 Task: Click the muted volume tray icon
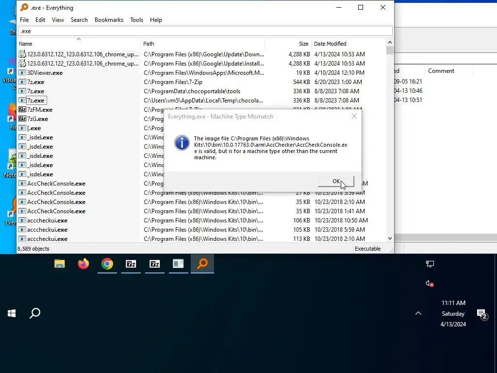[430, 283]
